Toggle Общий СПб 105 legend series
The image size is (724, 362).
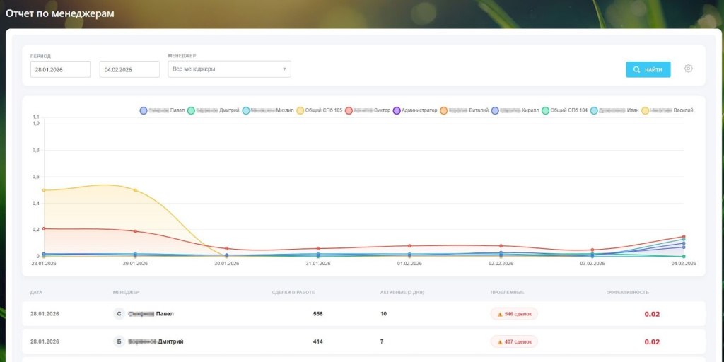click(320, 110)
